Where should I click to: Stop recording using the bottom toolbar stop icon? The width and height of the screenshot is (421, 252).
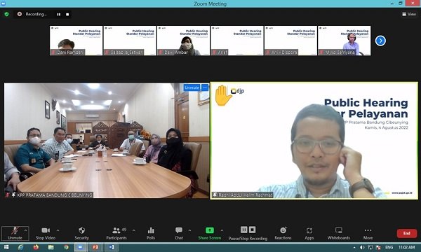(252, 230)
